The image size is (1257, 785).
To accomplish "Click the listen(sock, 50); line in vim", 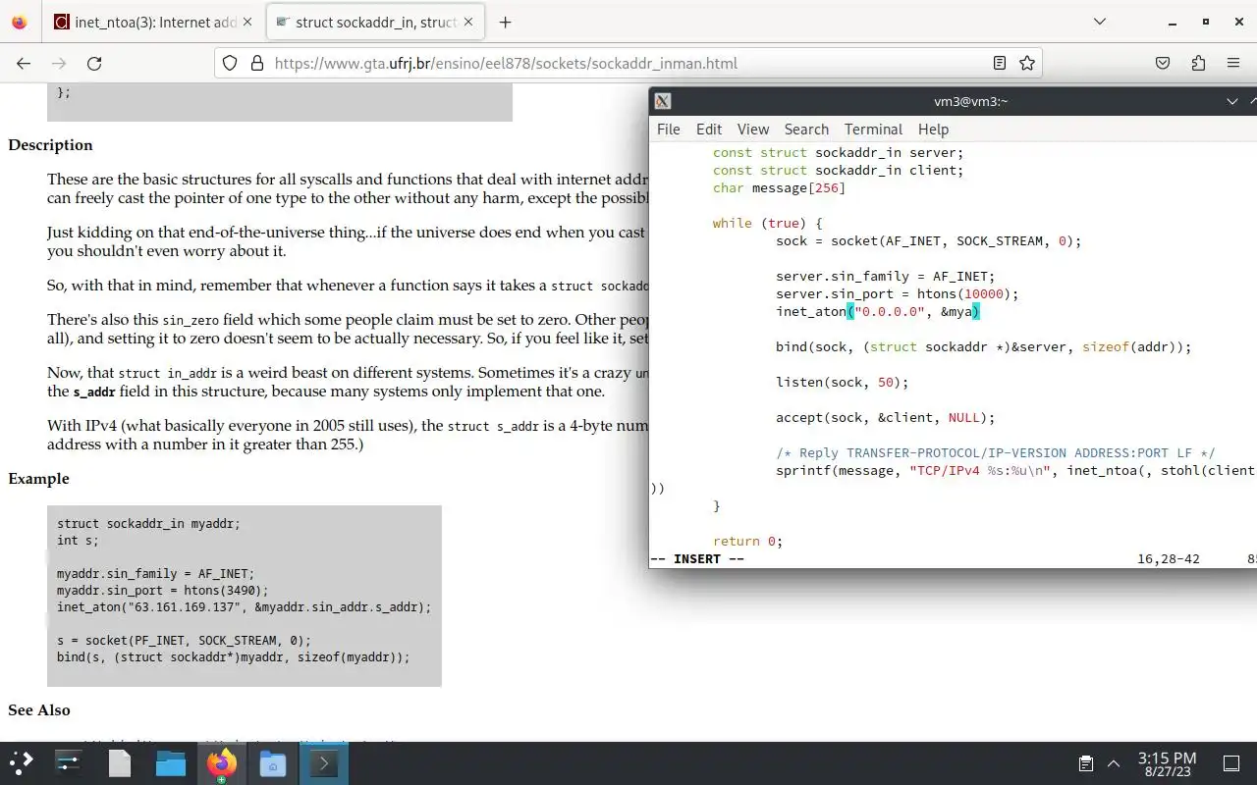I will 842,382.
